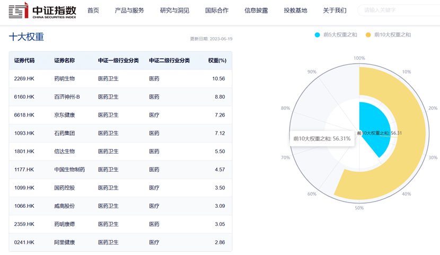Select security code 1066.HK
440x255 pixels.
tap(24, 206)
